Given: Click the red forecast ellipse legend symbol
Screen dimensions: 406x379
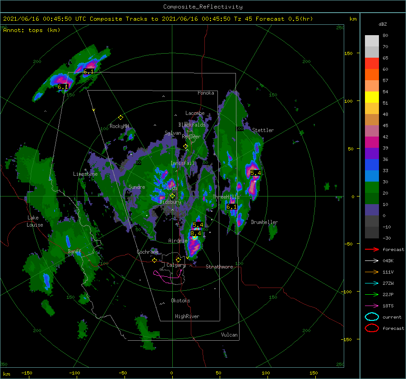Looking at the screenshot, I should (x=372, y=328).
